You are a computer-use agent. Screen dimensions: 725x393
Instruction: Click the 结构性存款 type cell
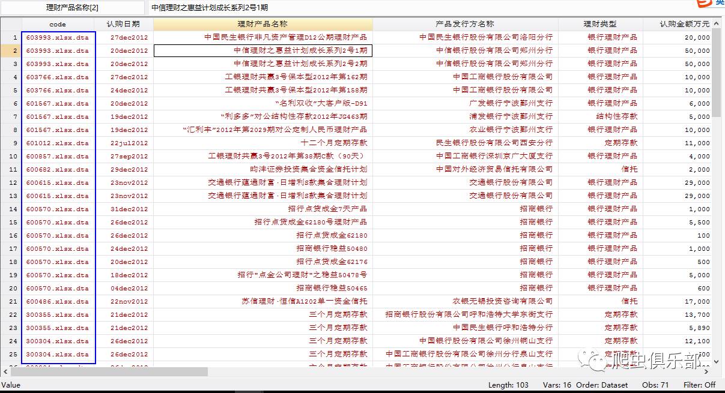pos(601,116)
